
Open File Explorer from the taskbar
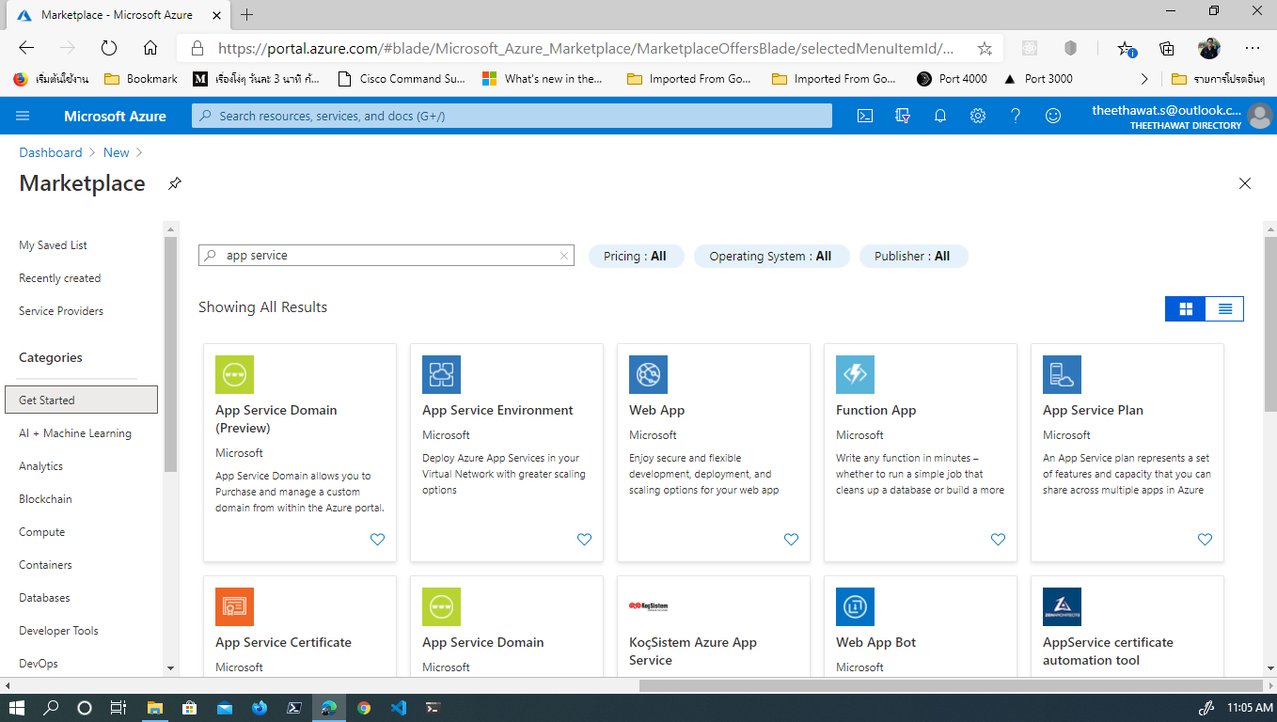(154, 708)
